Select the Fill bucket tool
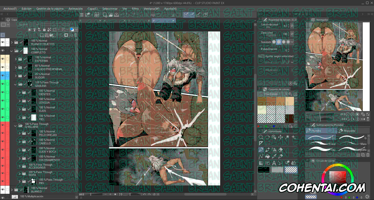This screenshot has height=200, width=374. 267,156
